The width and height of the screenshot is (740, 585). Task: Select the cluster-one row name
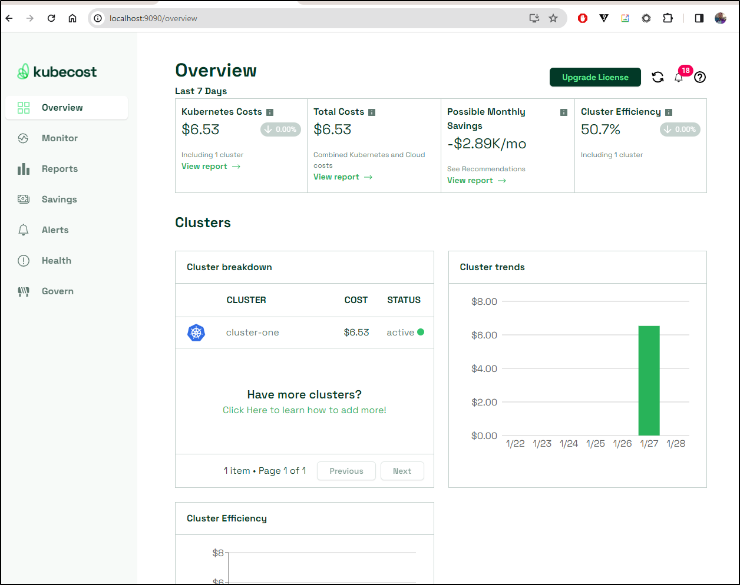click(253, 333)
